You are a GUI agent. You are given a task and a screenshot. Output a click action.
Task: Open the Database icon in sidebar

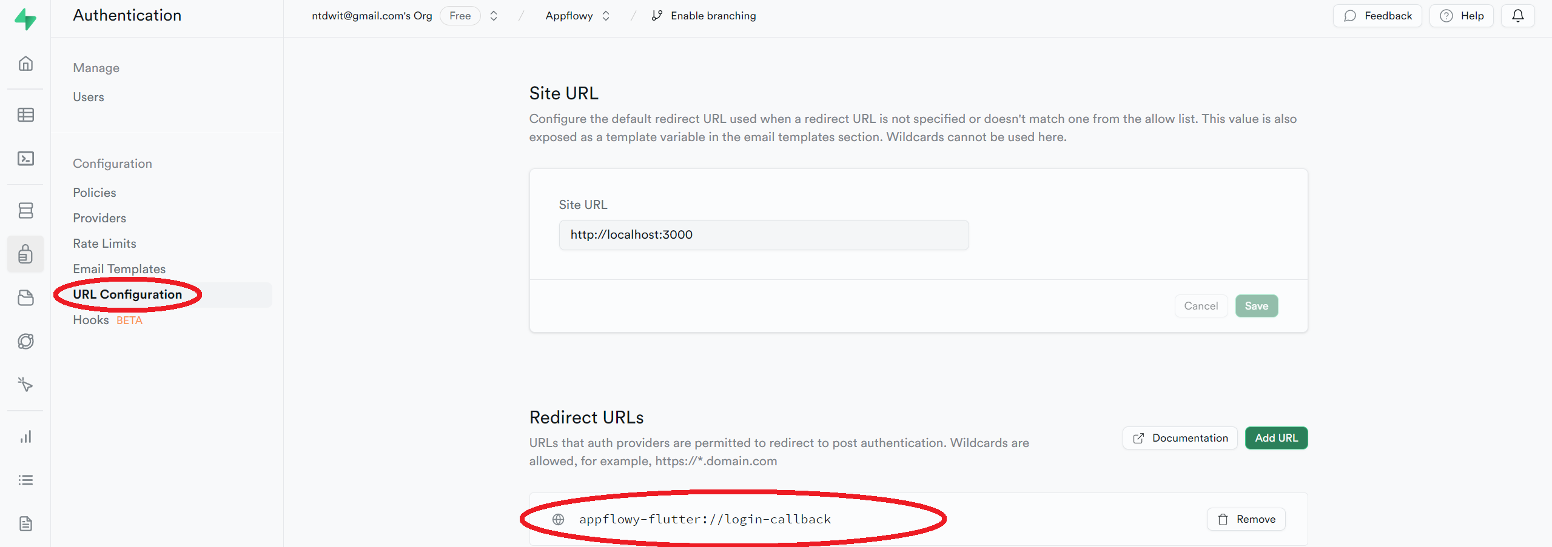coord(25,210)
